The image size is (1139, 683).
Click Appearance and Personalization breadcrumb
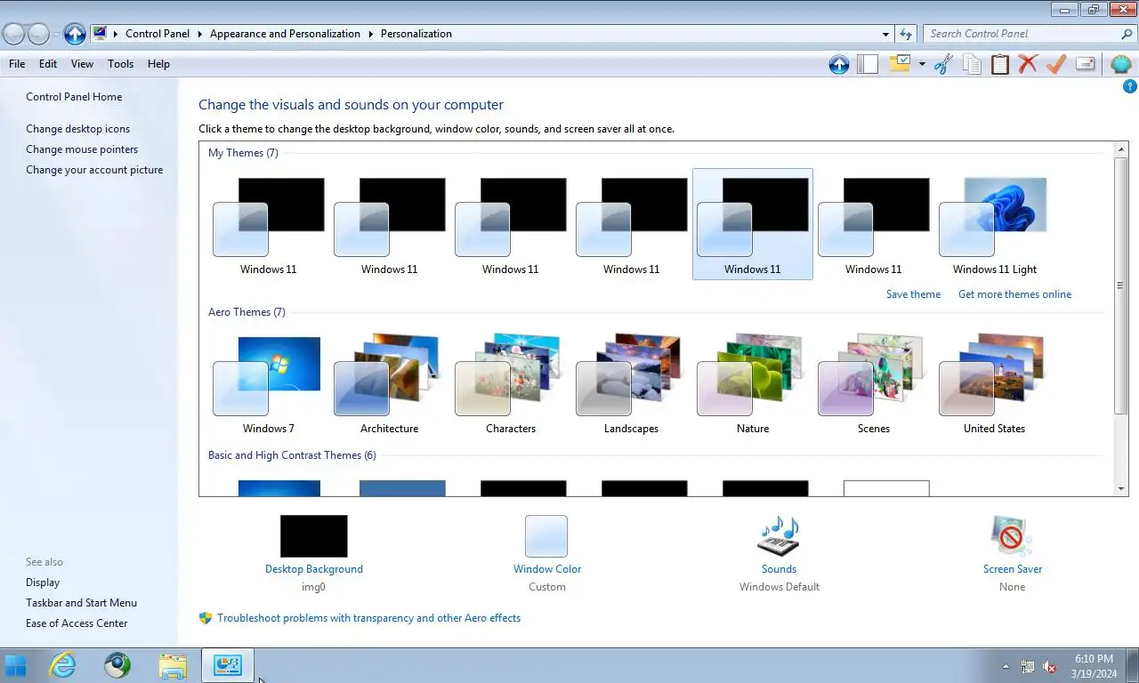(285, 34)
